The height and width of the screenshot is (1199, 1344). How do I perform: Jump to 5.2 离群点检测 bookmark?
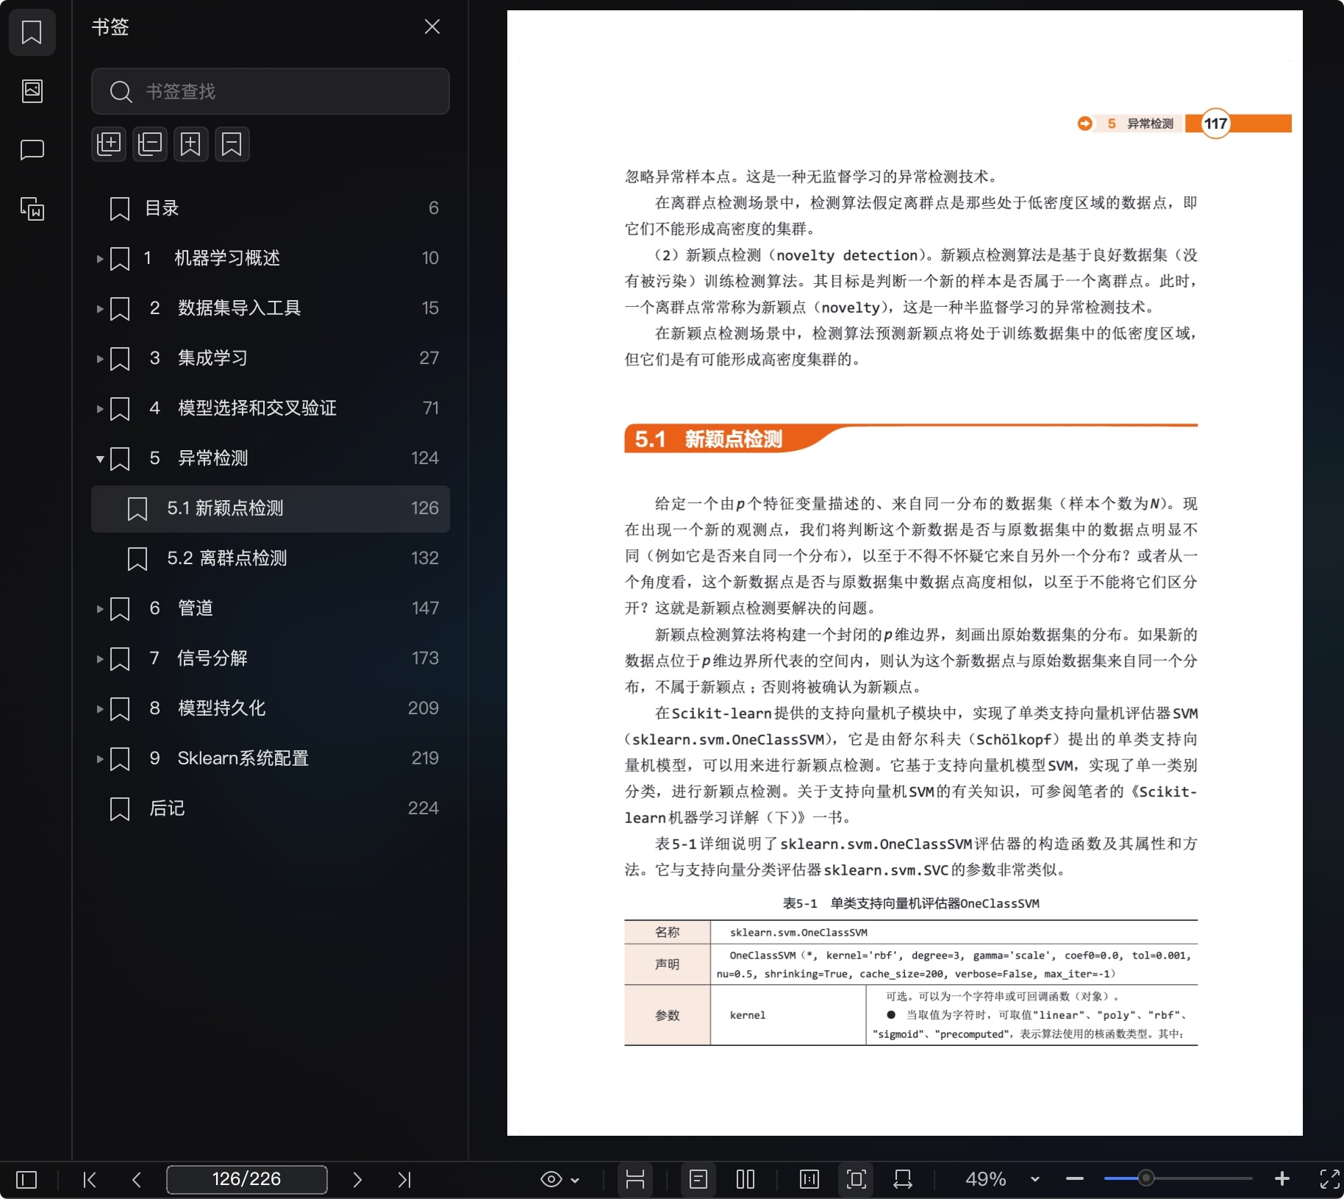pos(270,558)
